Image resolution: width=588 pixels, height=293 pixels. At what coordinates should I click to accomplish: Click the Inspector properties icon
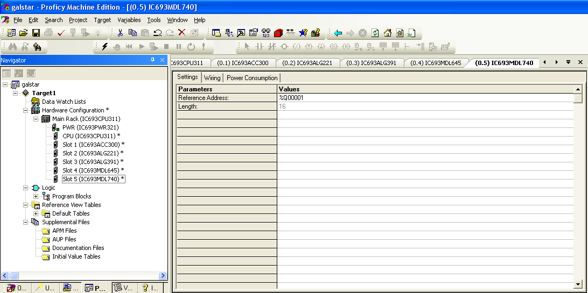[253, 33]
